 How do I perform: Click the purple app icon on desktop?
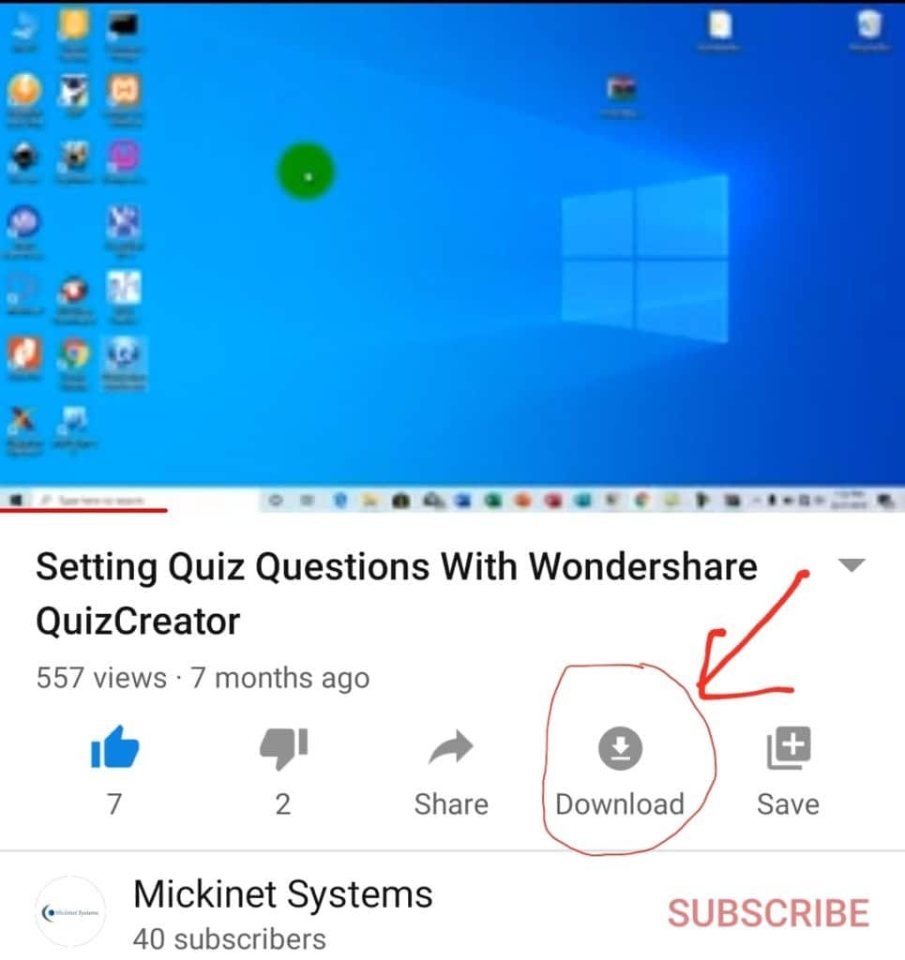[x=125, y=155]
